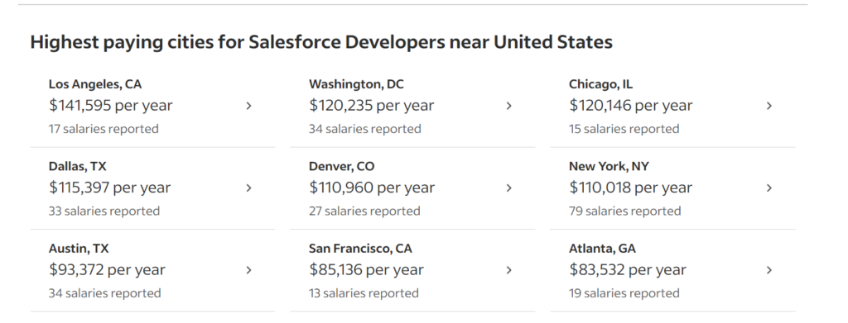This screenshot has width=848, height=323.
Task: Open New York, NY chevron arrow
Action: [x=769, y=188]
